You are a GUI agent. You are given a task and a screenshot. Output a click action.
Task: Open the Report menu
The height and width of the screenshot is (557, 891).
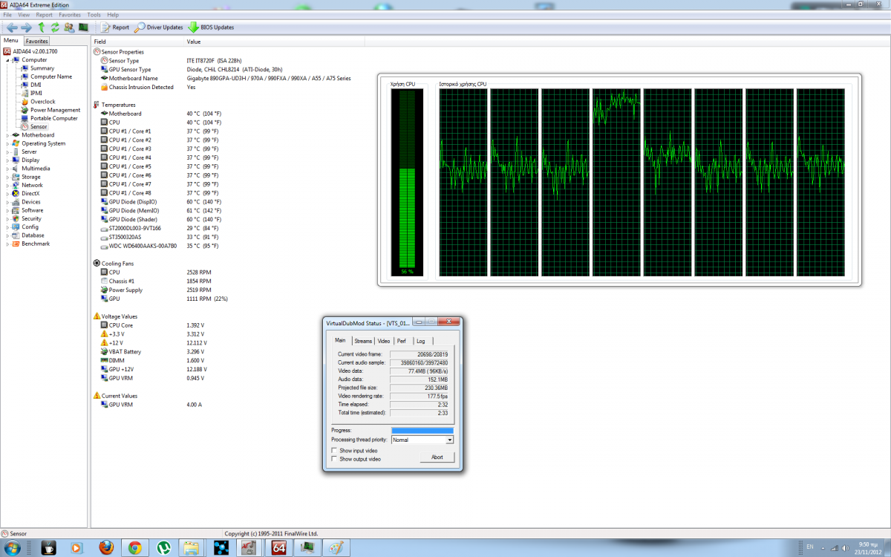tap(45, 15)
